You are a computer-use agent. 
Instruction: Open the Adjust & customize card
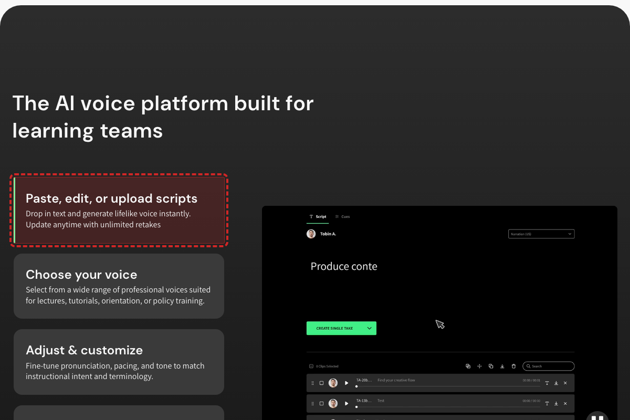pos(119,362)
